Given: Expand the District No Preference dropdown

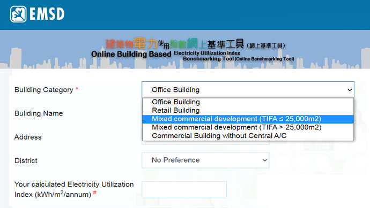Looking at the screenshot, I should click(x=205, y=160).
